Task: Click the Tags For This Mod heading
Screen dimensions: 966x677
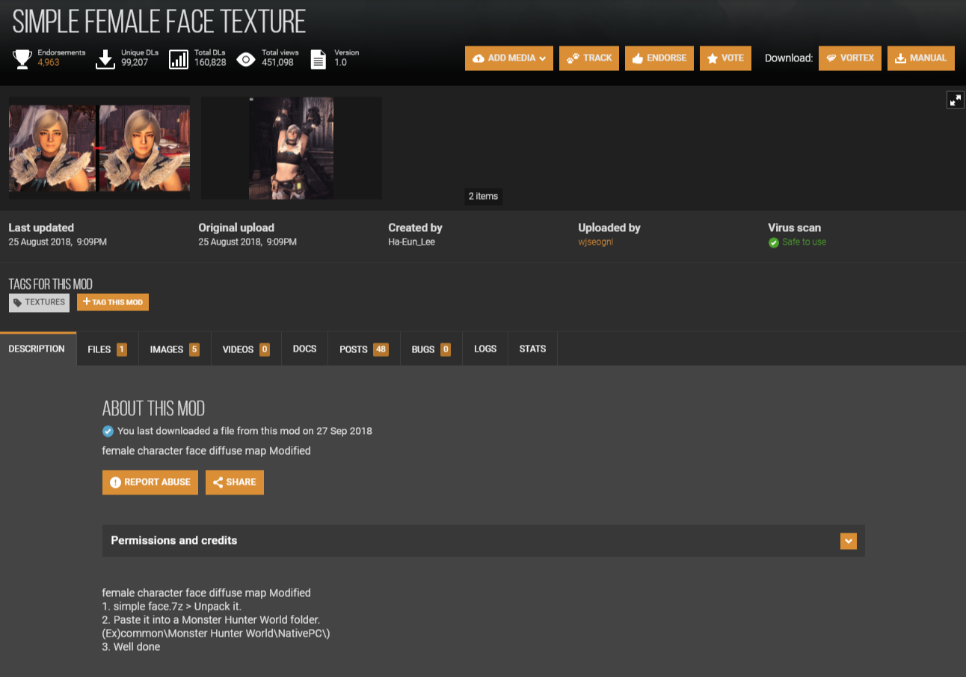Action: pyautogui.click(x=50, y=284)
